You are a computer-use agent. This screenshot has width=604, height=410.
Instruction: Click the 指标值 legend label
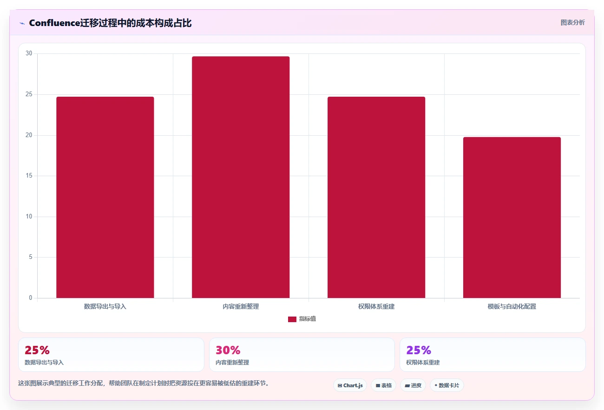tap(307, 319)
